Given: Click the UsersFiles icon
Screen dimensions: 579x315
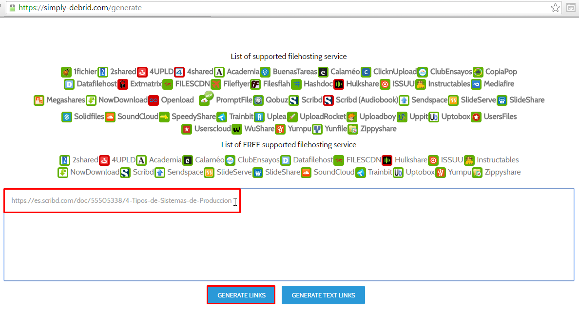Looking at the screenshot, I should (x=476, y=117).
